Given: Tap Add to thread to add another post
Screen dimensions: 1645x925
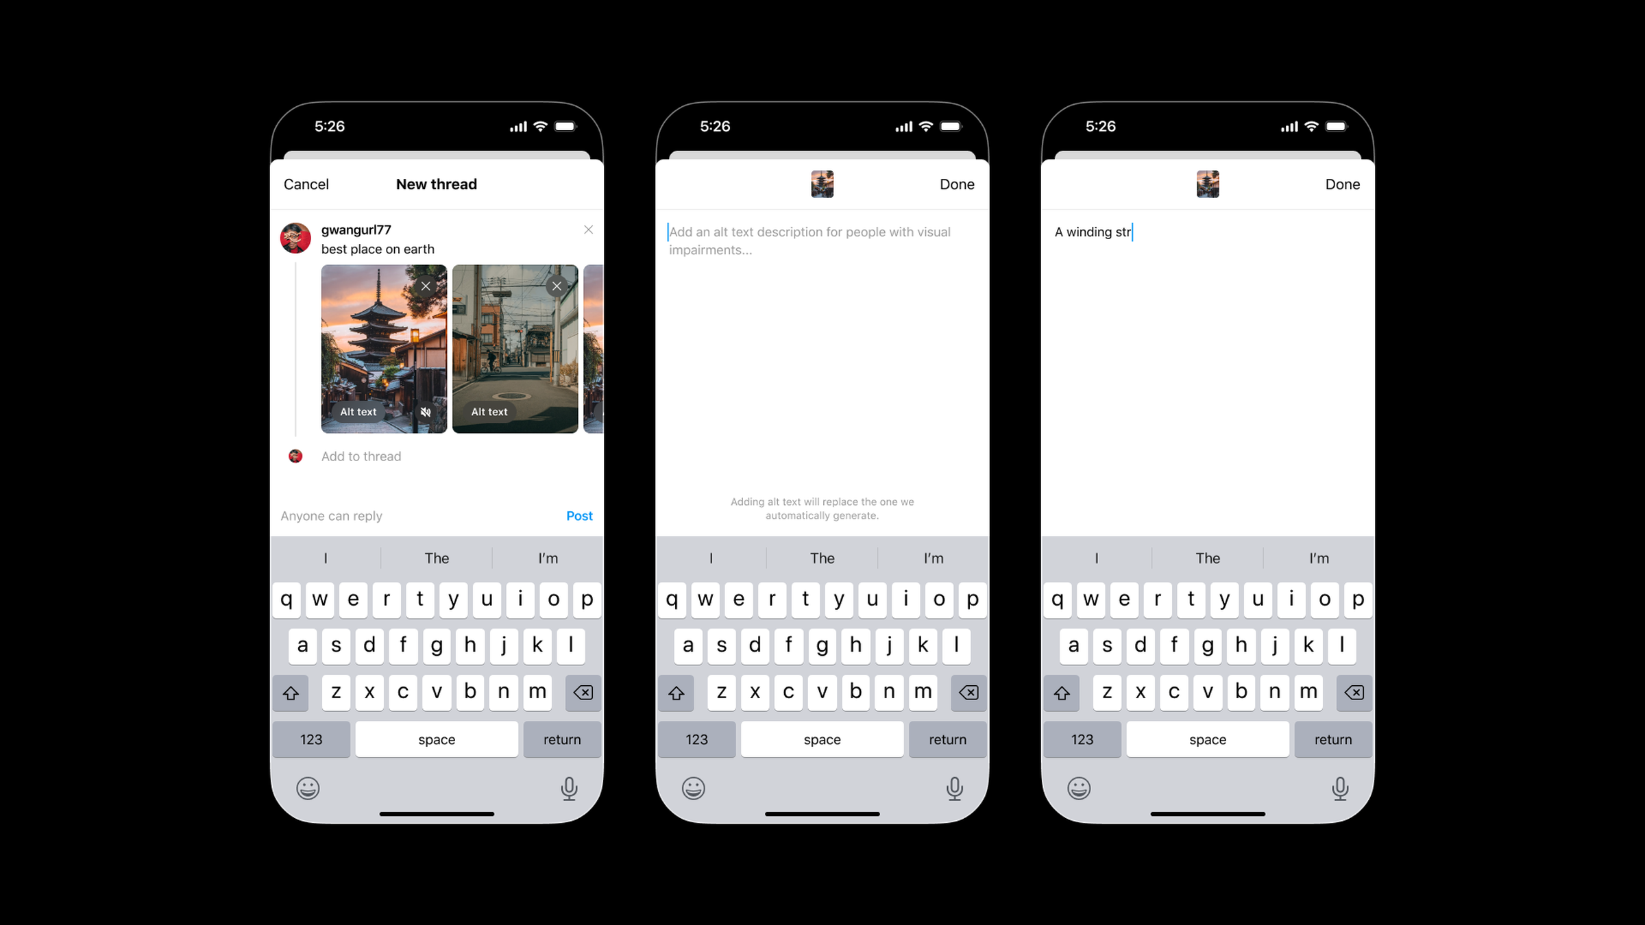Looking at the screenshot, I should [x=361, y=456].
